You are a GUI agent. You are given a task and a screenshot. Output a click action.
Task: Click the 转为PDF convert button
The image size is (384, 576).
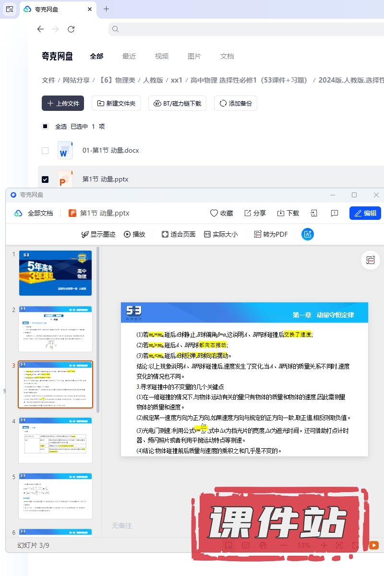271,234
